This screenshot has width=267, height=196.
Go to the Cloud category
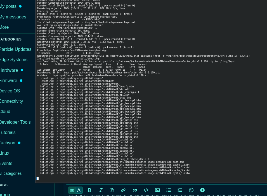(x=5, y=111)
